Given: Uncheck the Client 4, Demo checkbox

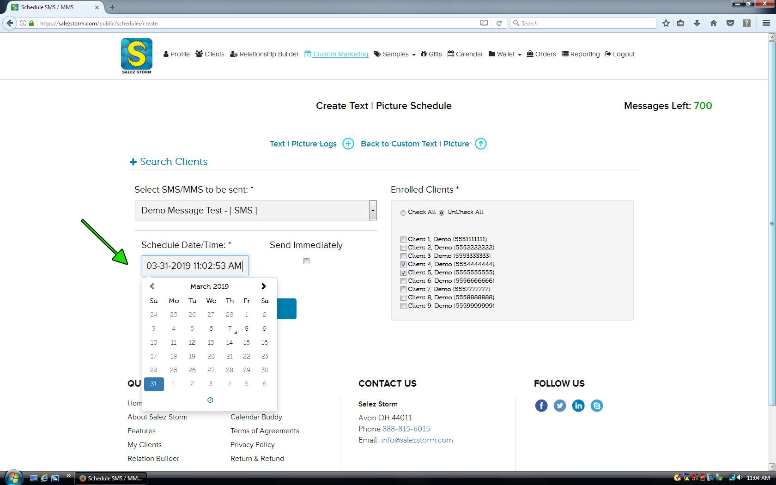Looking at the screenshot, I should click(403, 264).
